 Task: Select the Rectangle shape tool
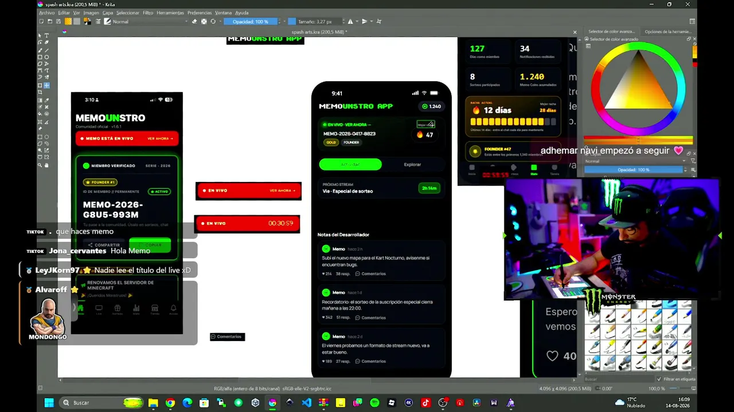(x=40, y=57)
